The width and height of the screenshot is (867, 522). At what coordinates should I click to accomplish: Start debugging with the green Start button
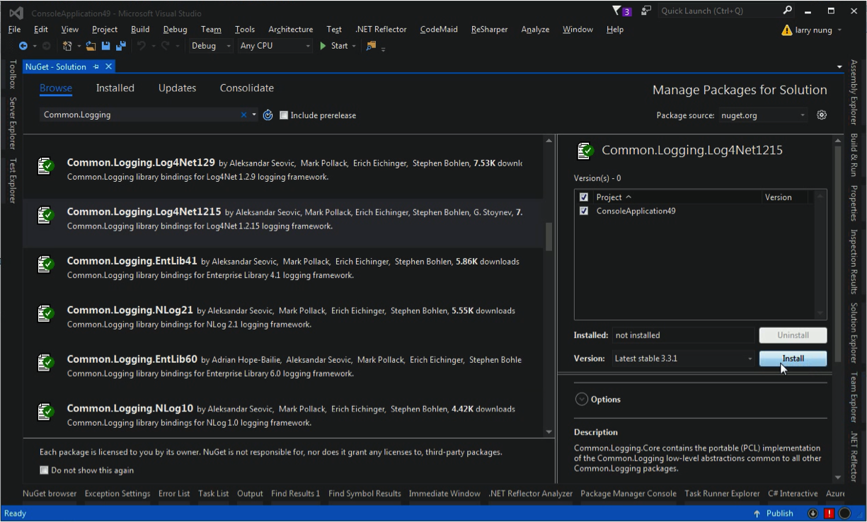point(334,46)
